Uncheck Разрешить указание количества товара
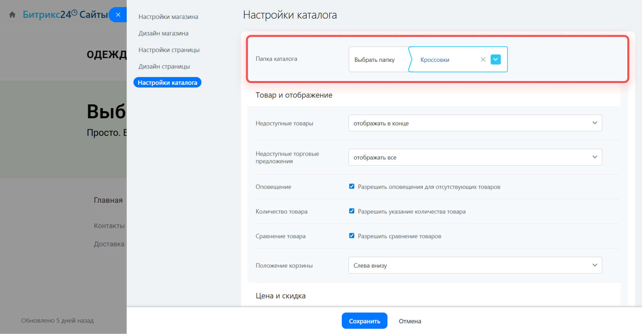 (x=352, y=211)
